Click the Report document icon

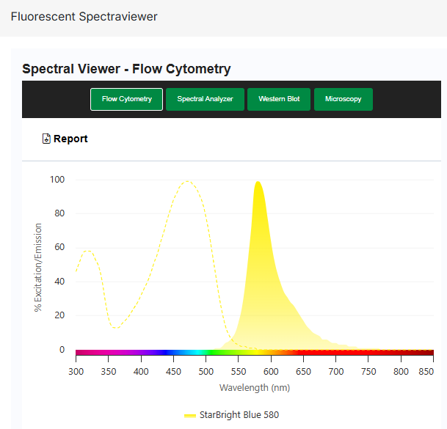47,139
